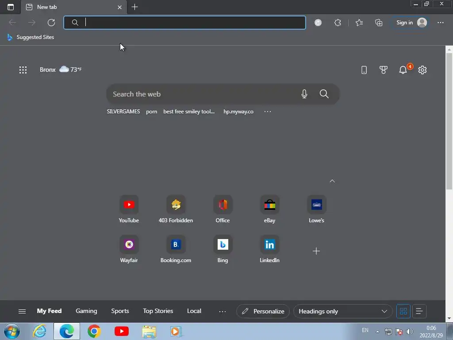Open the apps grid launcher
The image size is (453, 340).
[23, 70]
